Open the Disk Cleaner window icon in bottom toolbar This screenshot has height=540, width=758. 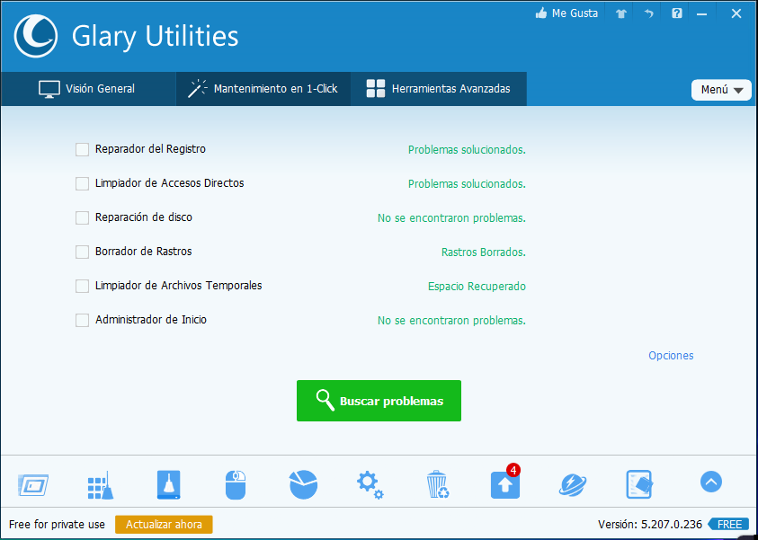tap(33, 485)
